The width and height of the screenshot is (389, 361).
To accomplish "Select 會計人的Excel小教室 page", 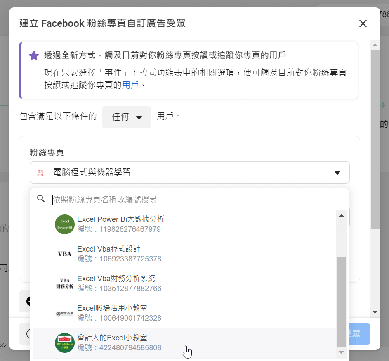I will click(x=184, y=343).
